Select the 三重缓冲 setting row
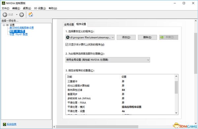The width and height of the screenshot is (198, 129). click(120, 81)
